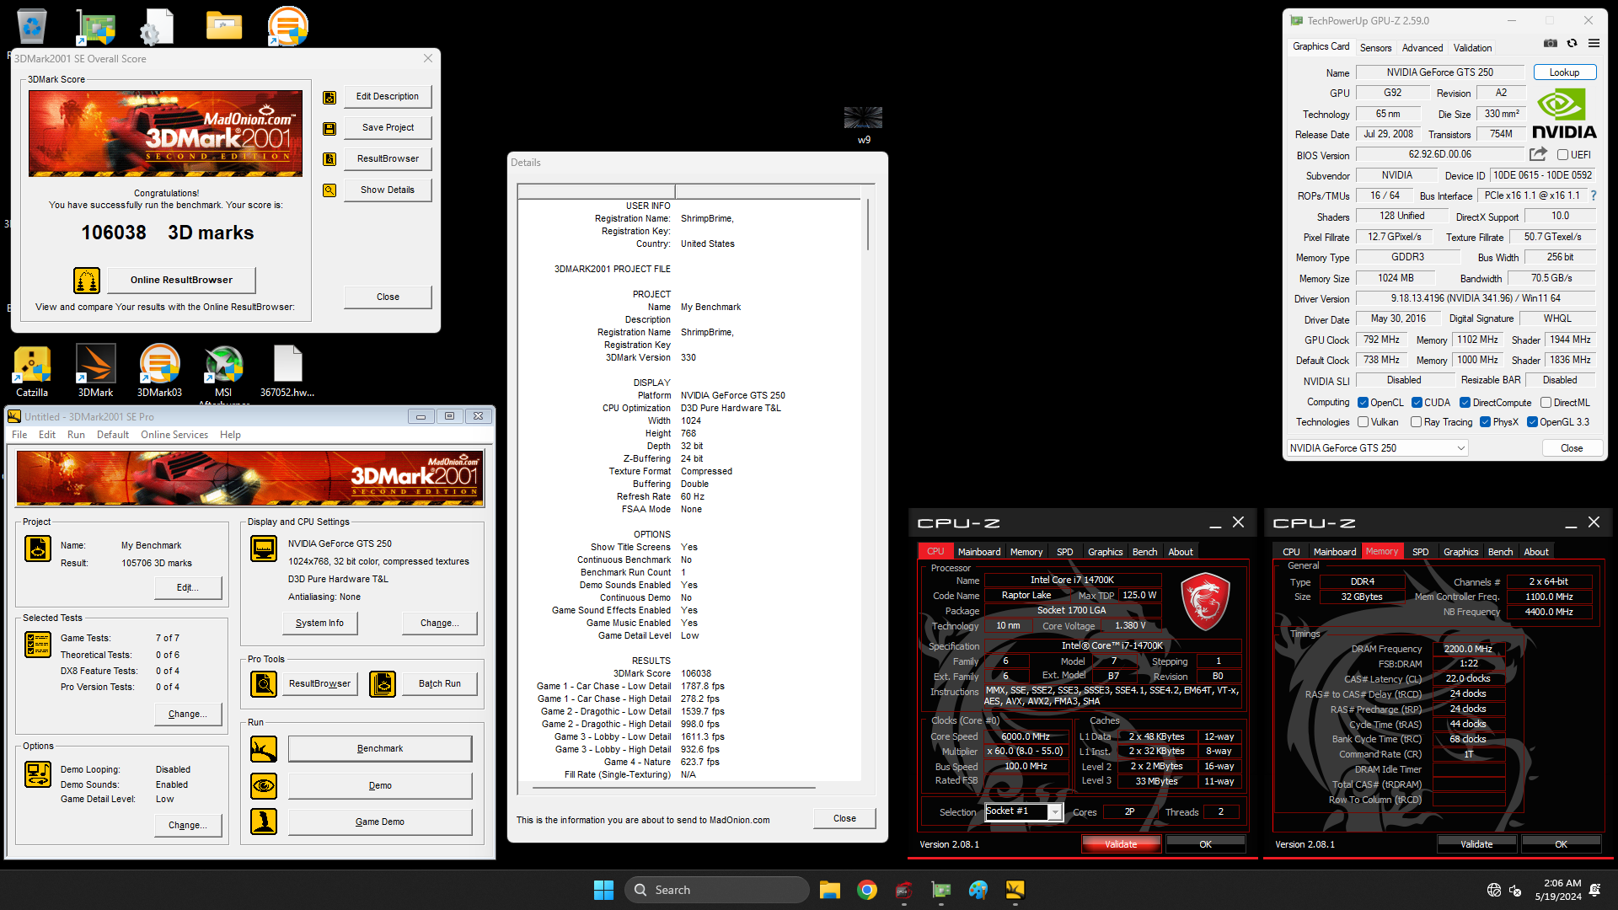Click the Online ResultBrowser button

point(181,280)
